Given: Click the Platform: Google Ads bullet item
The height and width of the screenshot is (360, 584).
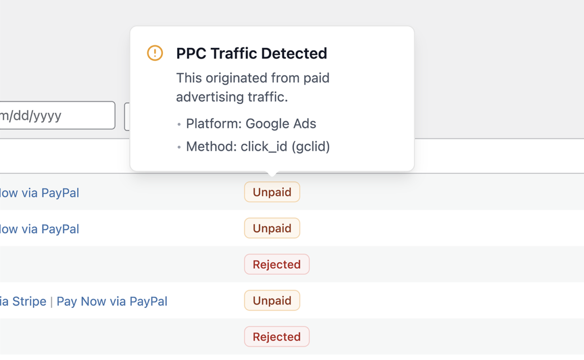Looking at the screenshot, I should point(250,123).
